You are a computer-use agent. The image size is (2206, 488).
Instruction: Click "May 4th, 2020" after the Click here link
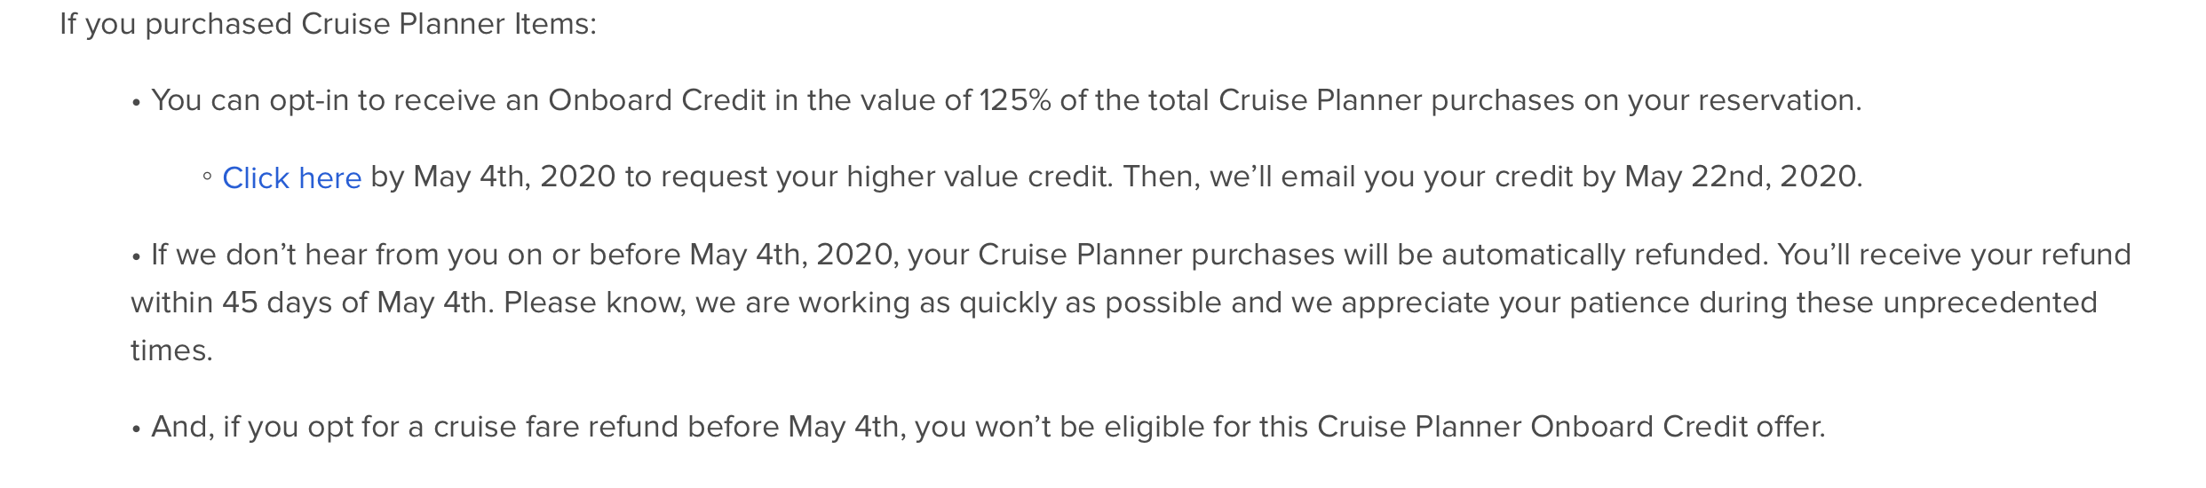point(514,177)
